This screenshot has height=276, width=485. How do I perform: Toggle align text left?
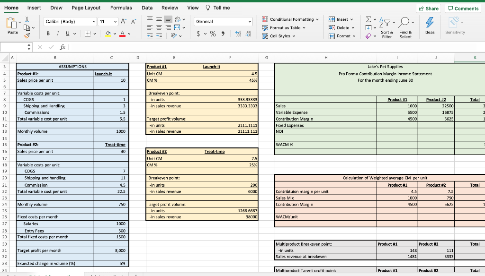[x=150, y=27]
